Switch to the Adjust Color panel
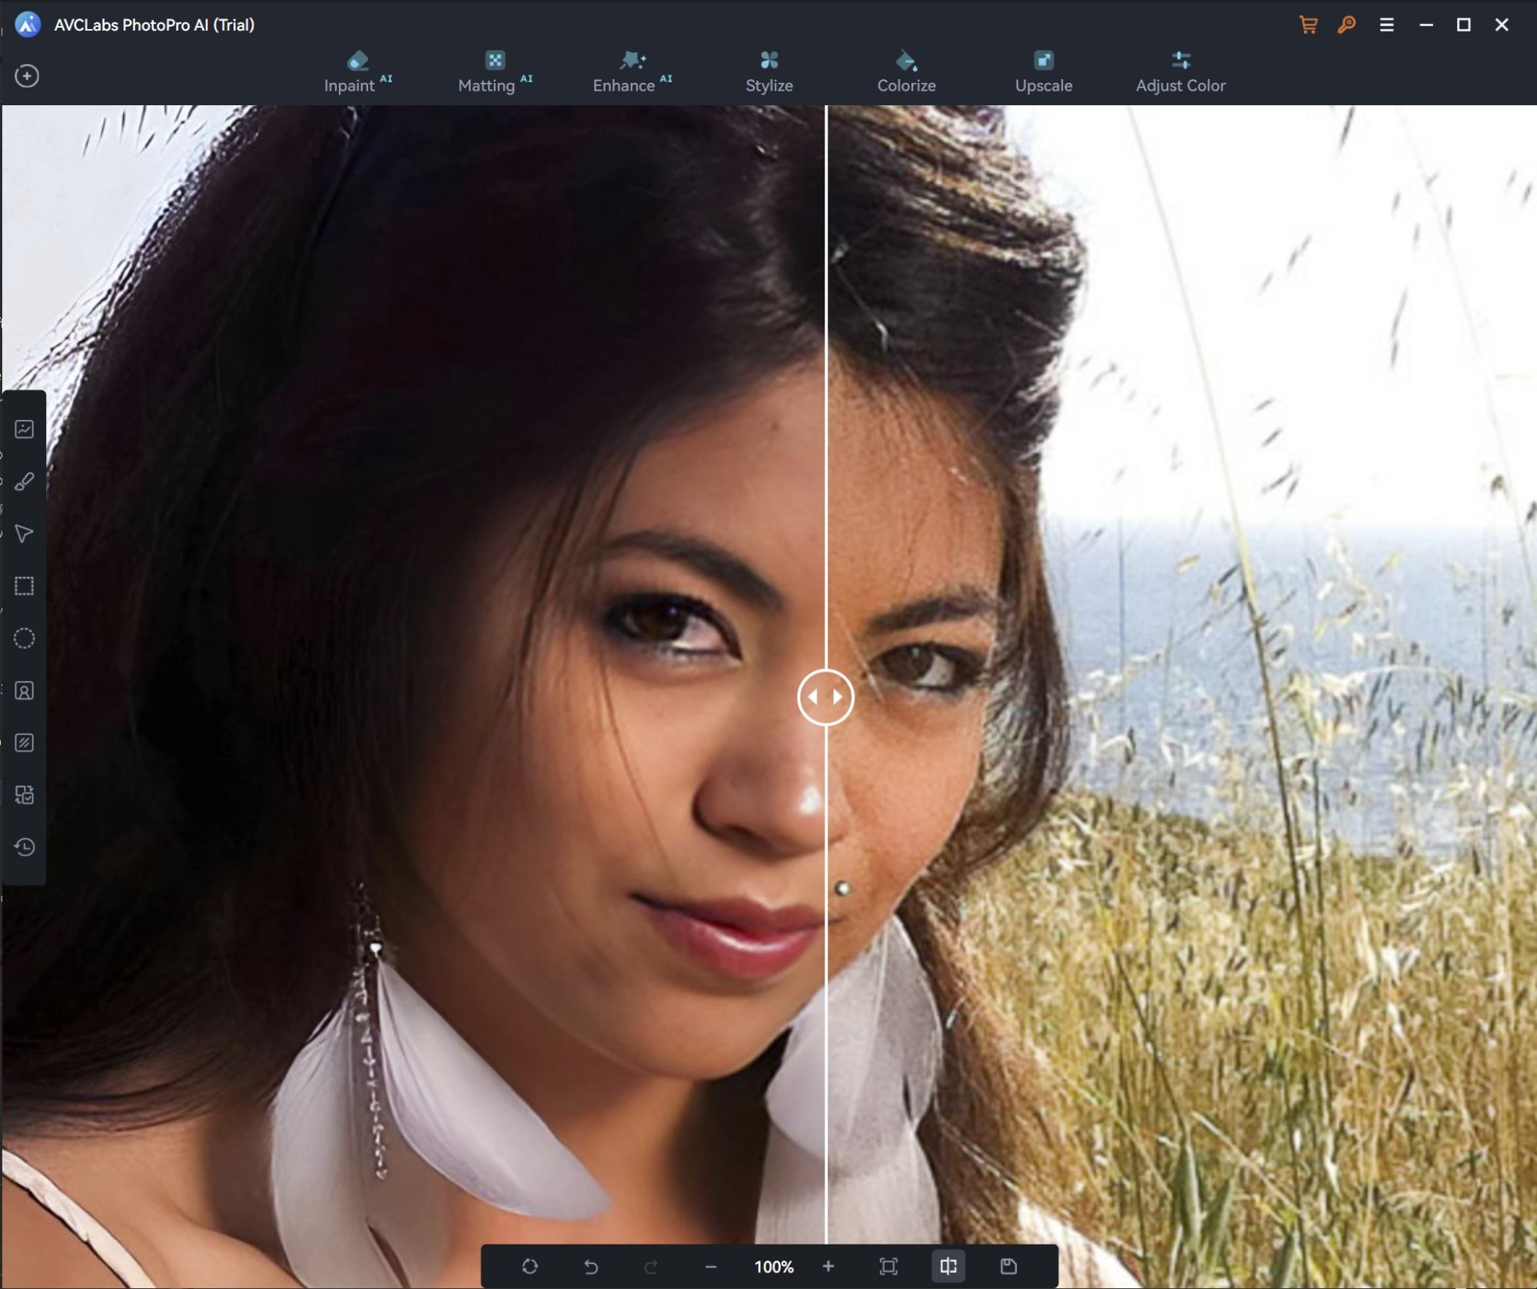1537x1289 pixels. click(1180, 71)
